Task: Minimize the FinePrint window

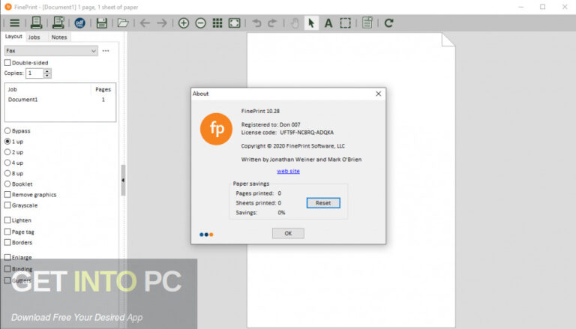Action: pyautogui.click(x=521, y=7)
